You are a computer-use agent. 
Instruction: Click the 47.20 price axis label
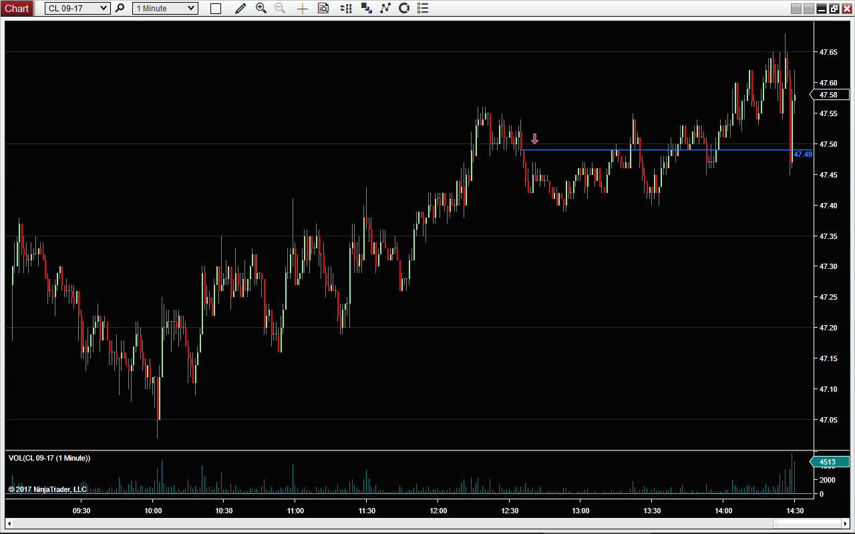point(828,328)
